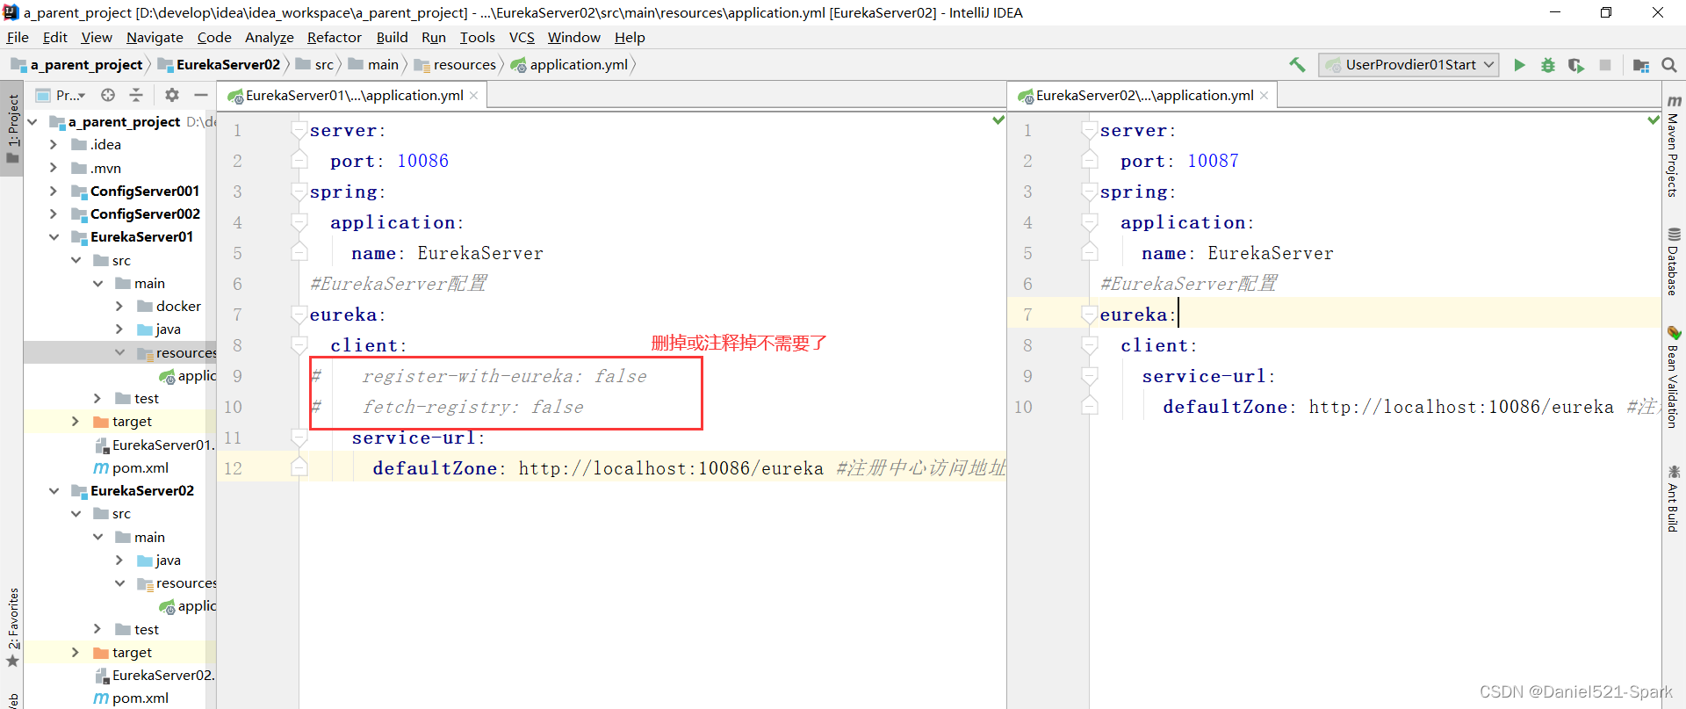This screenshot has height=709, width=1686.
Task: Open Bean Validation tool window
Action: pos(1674,376)
